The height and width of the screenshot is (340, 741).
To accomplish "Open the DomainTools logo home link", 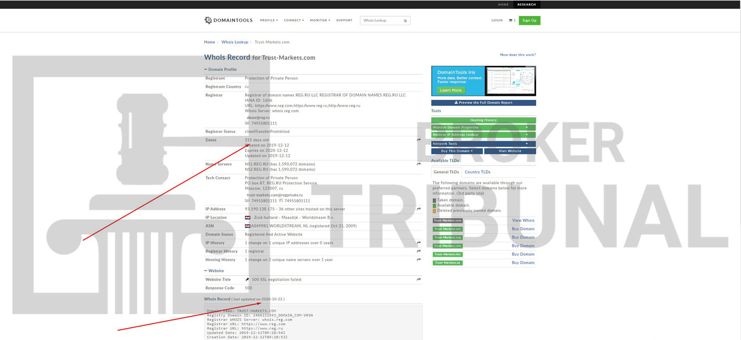I will 228,20.
